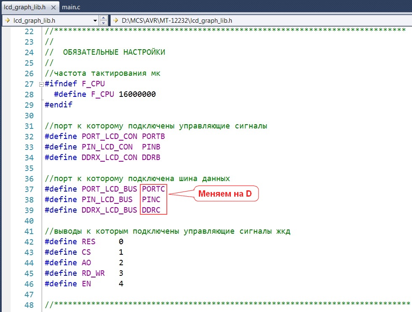Click the F_CPU value 16000000
Viewport: 412px width, 312px height.
(x=137, y=94)
